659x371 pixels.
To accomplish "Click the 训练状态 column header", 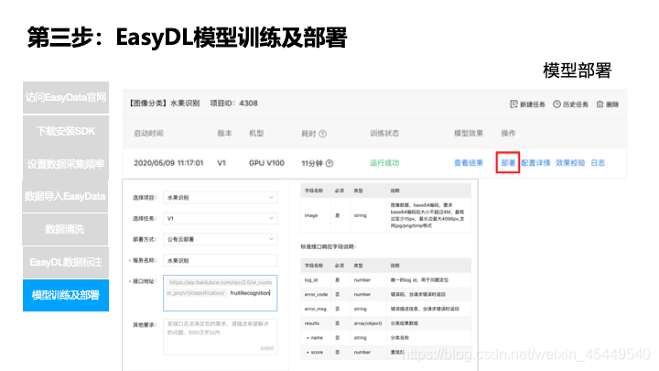I will coord(384,134).
